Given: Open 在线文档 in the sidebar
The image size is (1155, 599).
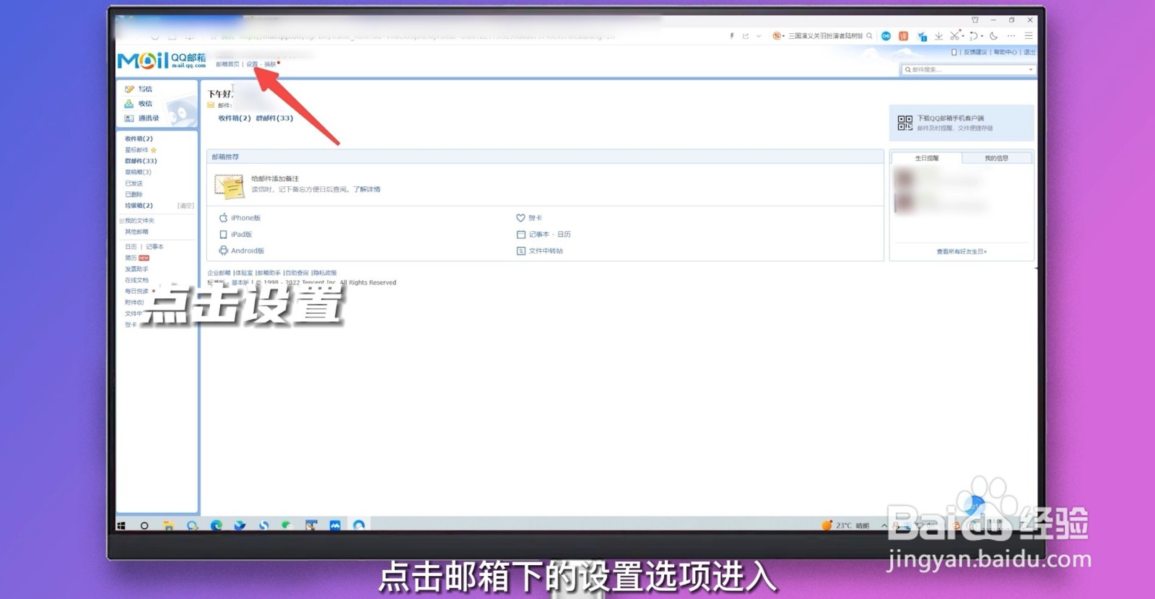Looking at the screenshot, I should [136, 280].
